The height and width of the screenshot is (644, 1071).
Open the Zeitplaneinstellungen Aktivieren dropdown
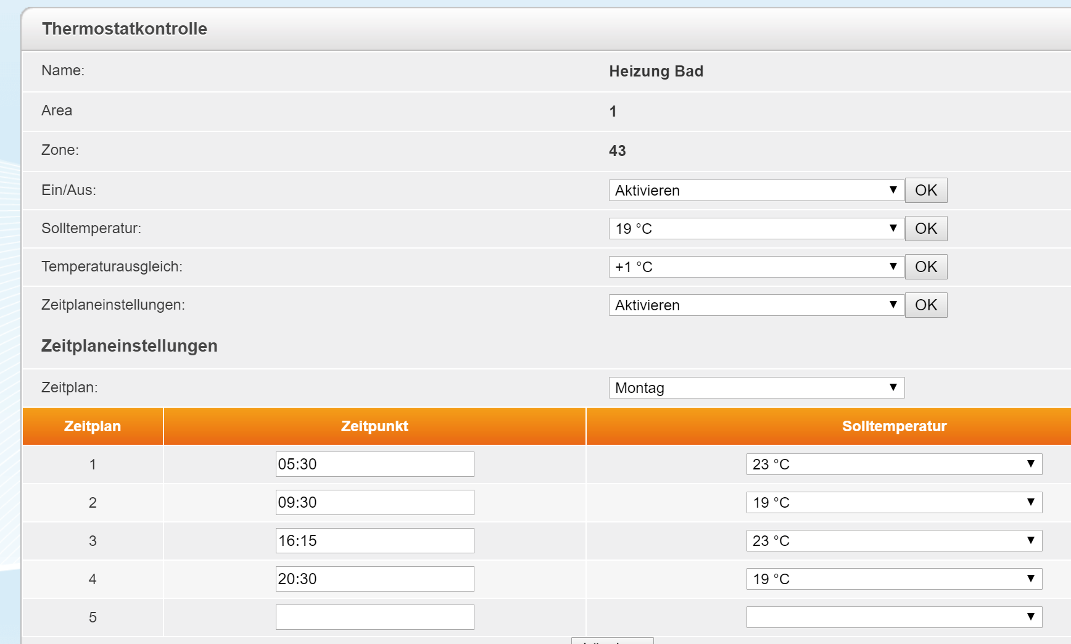pyautogui.click(x=756, y=305)
